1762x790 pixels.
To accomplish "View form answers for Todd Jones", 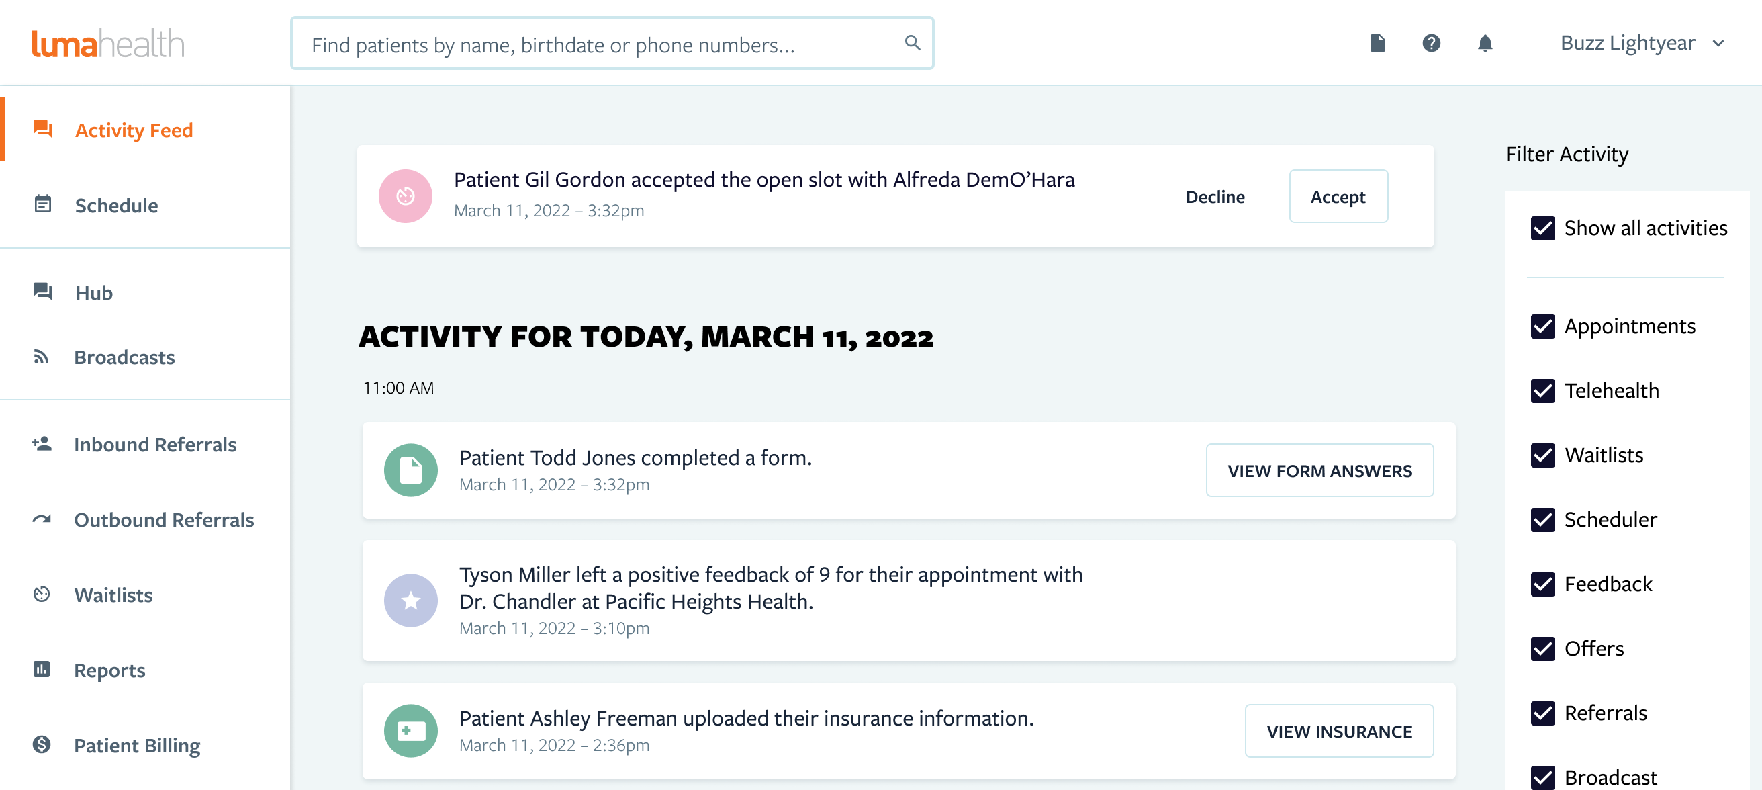I will pyautogui.click(x=1319, y=470).
